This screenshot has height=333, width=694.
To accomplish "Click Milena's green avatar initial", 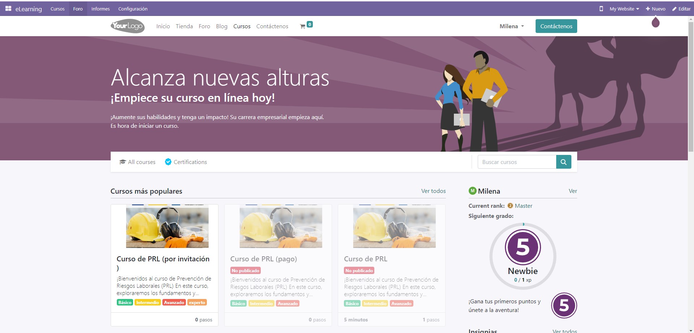I will click(x=472, y=191).
